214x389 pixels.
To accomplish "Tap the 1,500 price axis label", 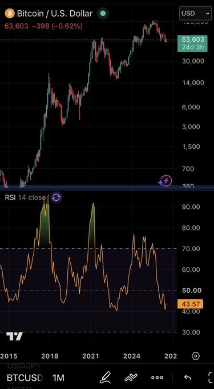I will 191,146.
